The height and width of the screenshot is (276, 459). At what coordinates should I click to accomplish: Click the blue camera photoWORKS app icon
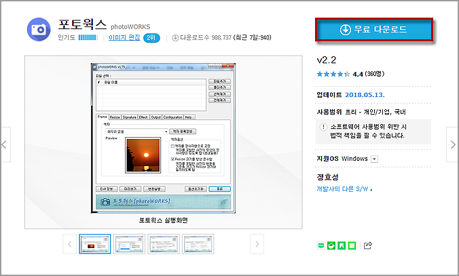click(x=39, y=29)
